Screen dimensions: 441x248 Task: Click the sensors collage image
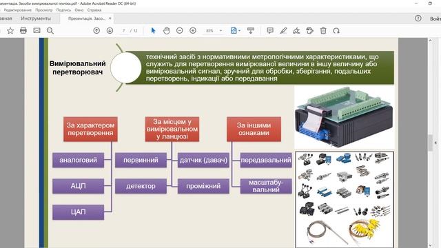[x=345, y=200]
